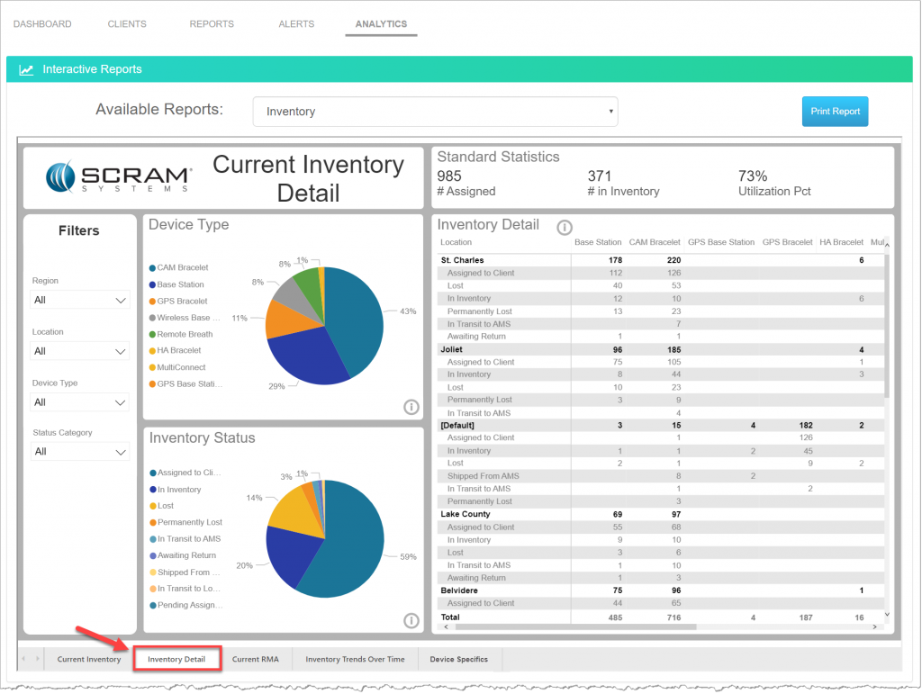Open the info icon on the Device Type chart
Screen dimensions: 922x694
[x=412, y=407]
